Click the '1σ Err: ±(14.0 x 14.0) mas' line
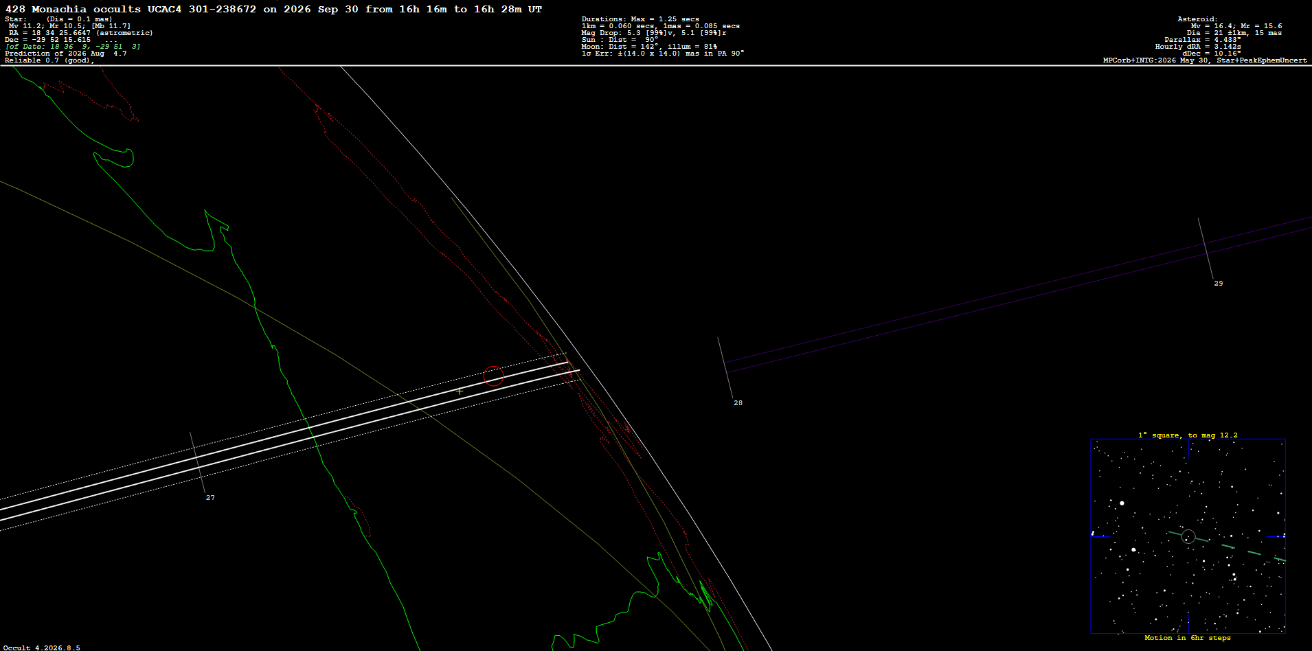This screenshot has width=1312, height=651. pyautogui.click(x=663, y=54)
